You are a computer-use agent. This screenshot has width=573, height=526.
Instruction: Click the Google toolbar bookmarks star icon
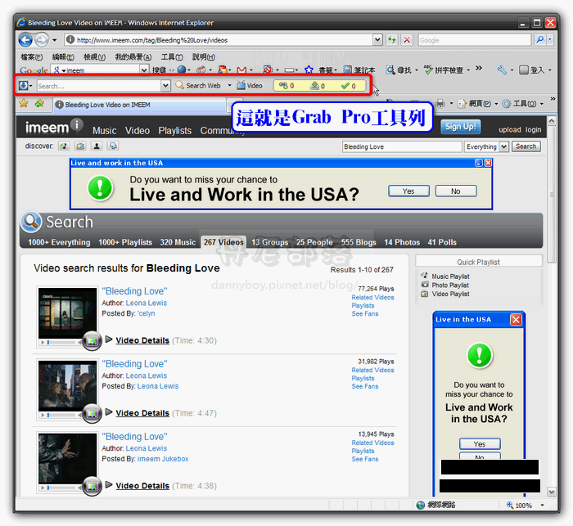(309, 70)
